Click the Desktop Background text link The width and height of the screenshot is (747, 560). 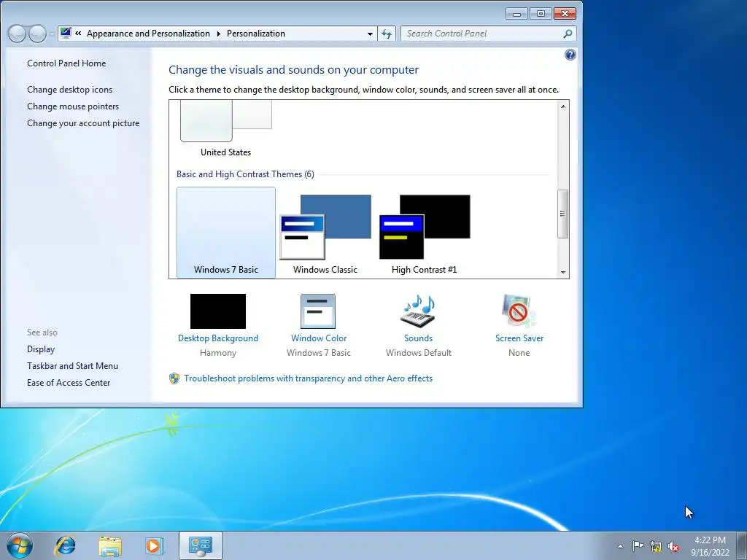tap(217, 338)
